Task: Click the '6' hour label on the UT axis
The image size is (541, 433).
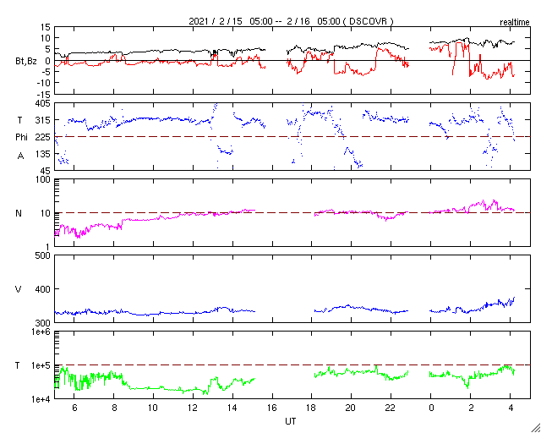Action: [74, 408]
